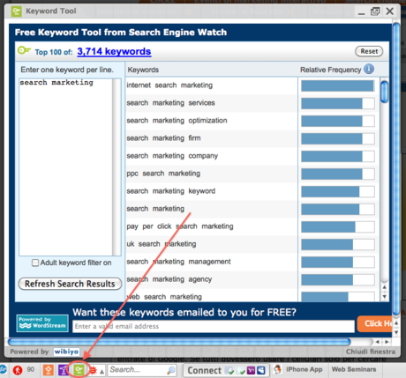The image size is (406, 378).
Task: Select the 'uk search marketing' keyword
Action: (162, 244)
